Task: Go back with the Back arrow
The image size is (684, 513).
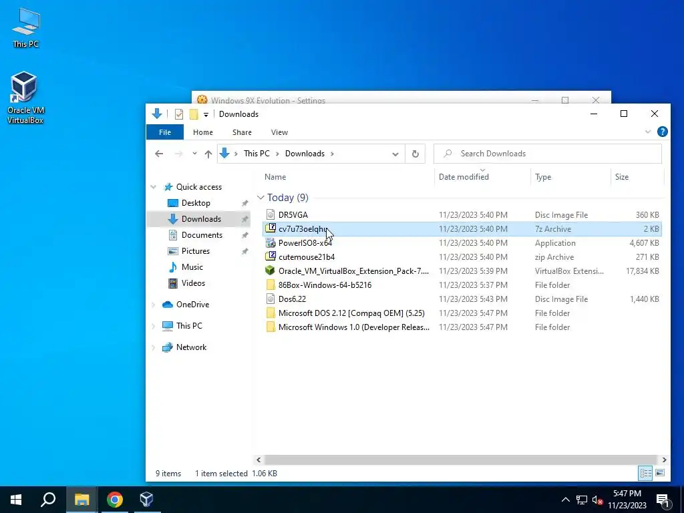Action: click(x=159, y=154)
